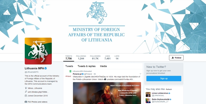This screenshot has height=104, width=206.
Task: Click the verified badge next to Lithuania MFA
Action: 46,68
